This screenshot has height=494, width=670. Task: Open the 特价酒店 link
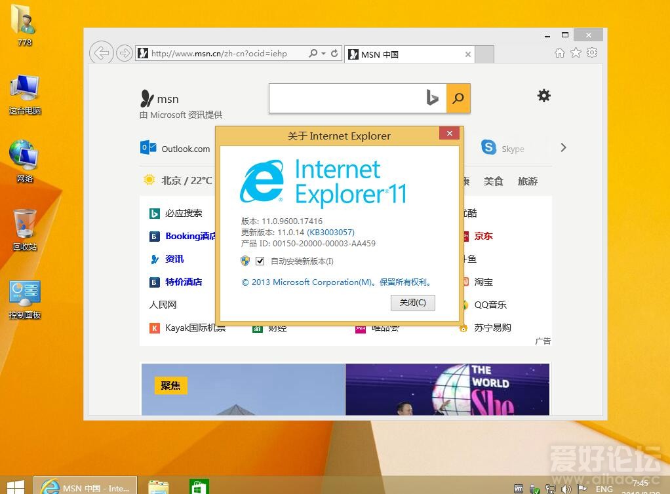pos(184,282)
